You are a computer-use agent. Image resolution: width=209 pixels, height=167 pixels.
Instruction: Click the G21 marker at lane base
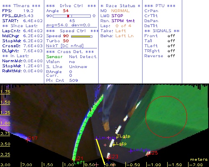tap(74, 159)
